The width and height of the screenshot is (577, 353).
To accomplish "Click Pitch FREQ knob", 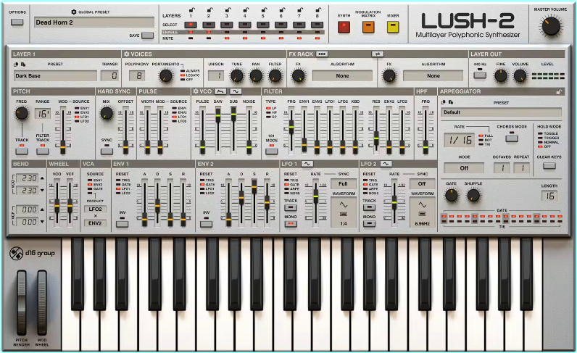I will tap(21, 113).
